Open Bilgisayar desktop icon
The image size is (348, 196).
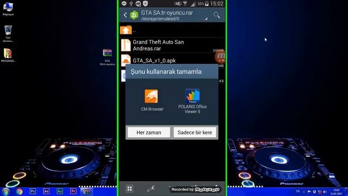coord(8,9)
